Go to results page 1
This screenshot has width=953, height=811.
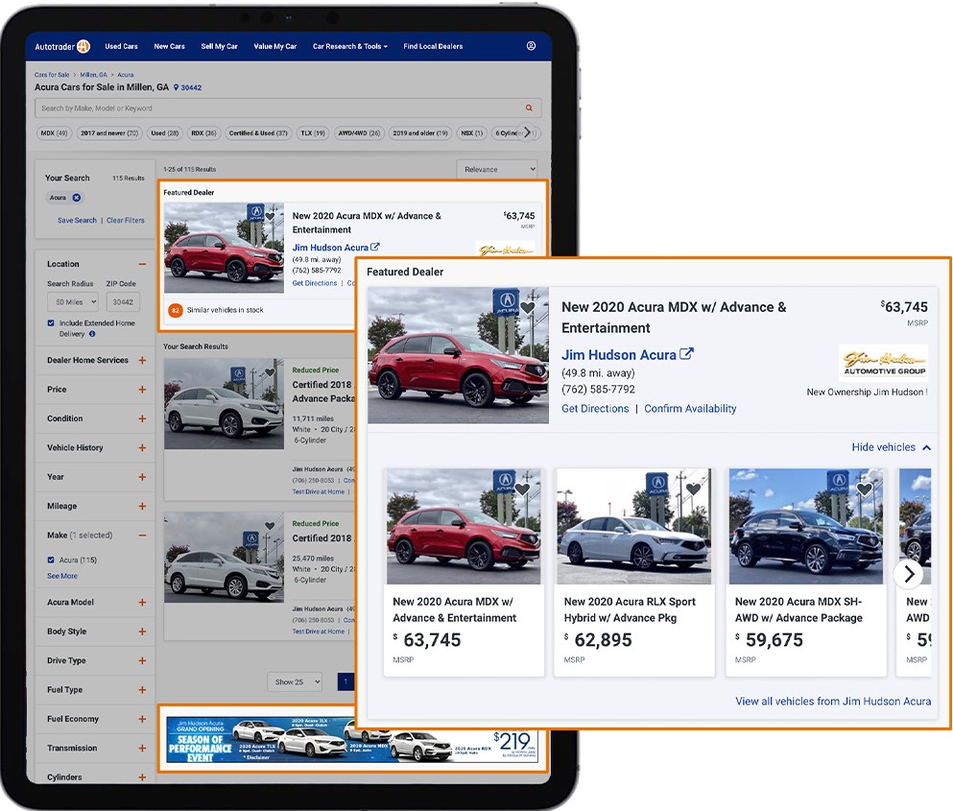(x=345, y=681)
